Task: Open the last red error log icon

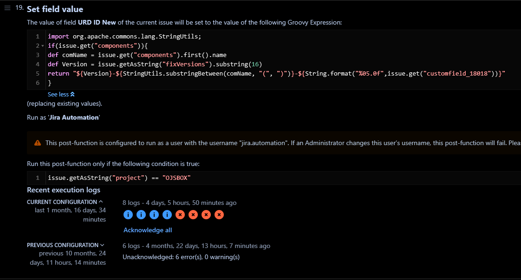Action: (219, 215)
